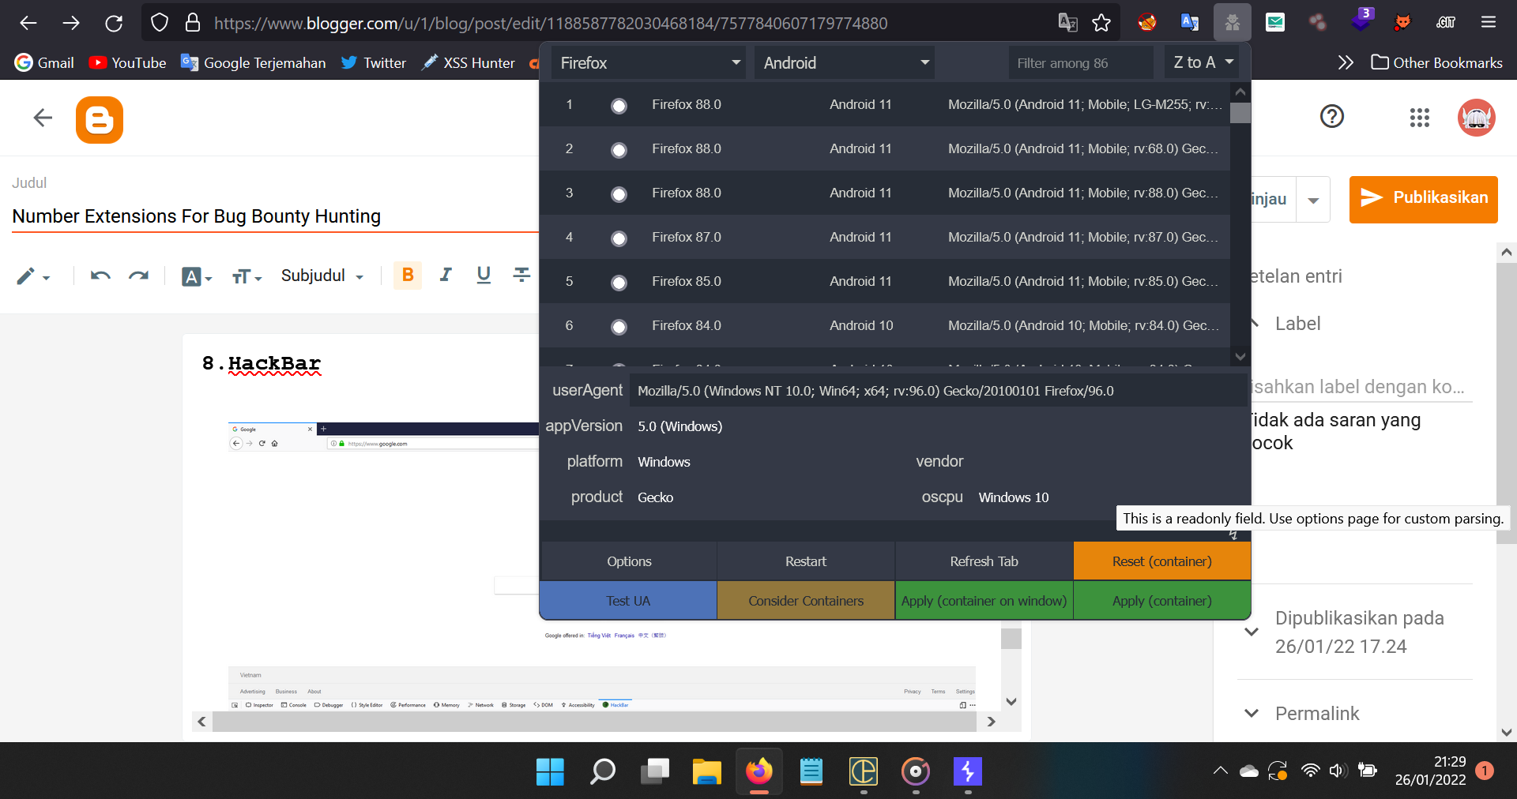Click the Test UA button
Screen dimensions: 1517x799
628,601
